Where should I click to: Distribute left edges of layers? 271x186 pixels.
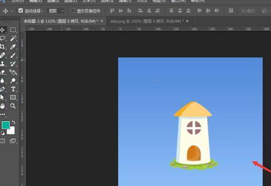(x=199, y=11)
